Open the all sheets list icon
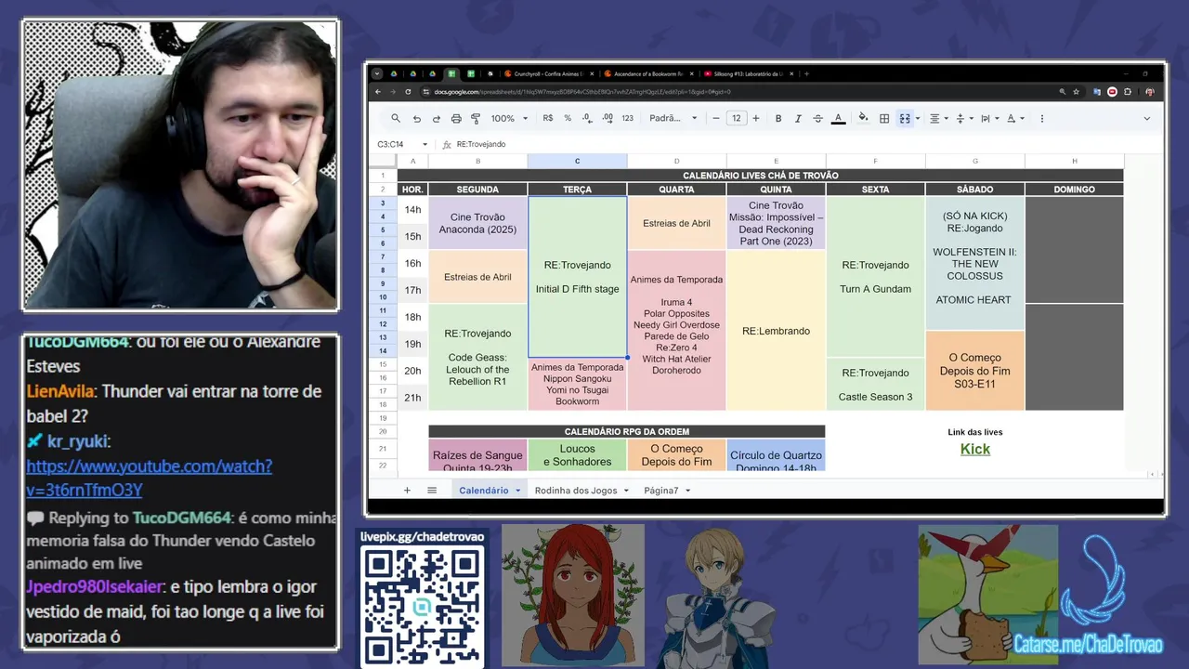 click(x=432, y=490)
